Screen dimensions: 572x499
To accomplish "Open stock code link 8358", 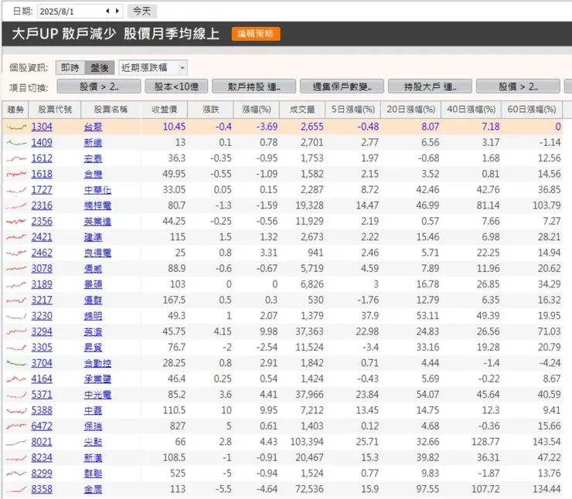I will click(x=42, y=489).
